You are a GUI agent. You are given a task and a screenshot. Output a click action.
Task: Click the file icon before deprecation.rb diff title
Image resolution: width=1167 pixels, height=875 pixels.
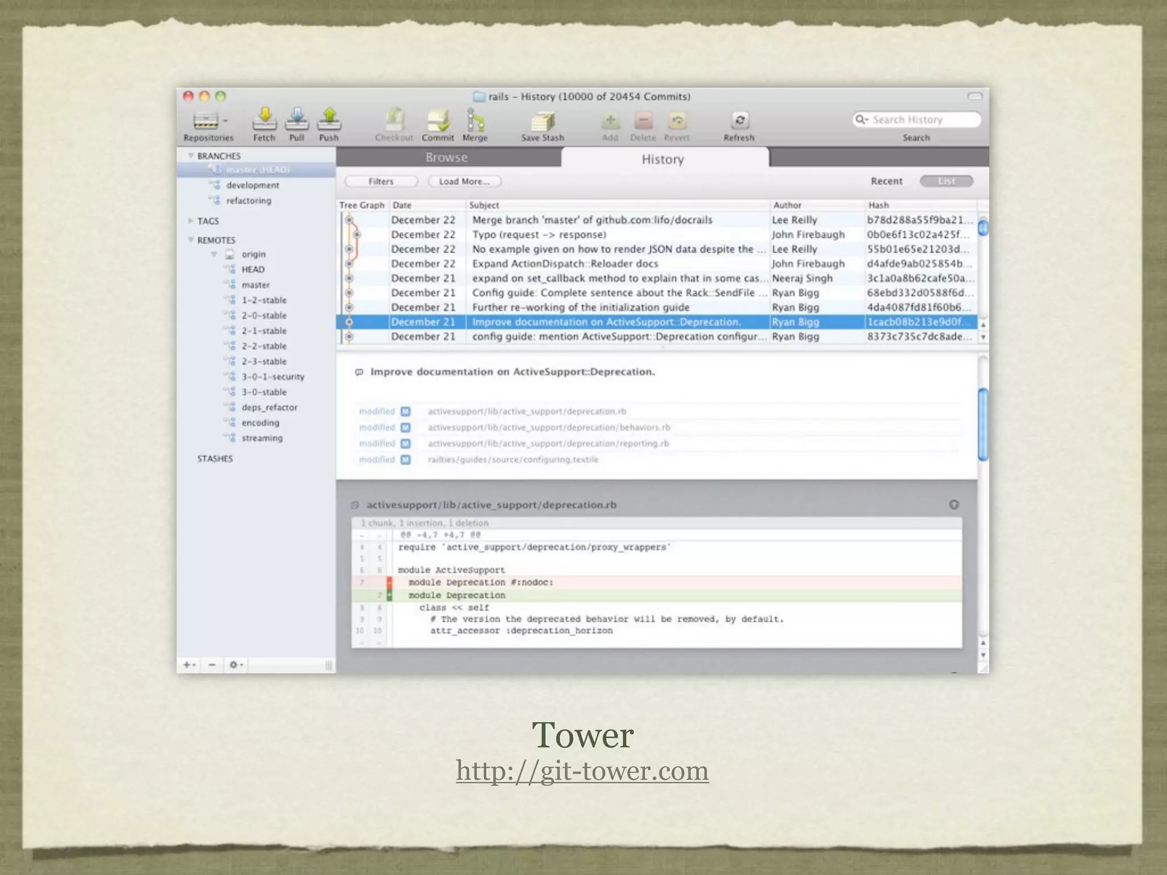[355, 505]
